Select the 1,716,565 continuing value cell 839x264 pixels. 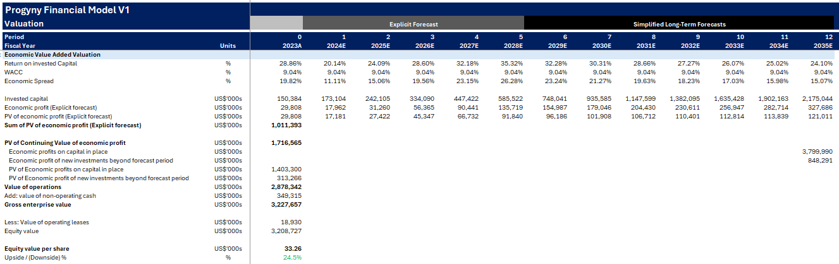(287, 143)
